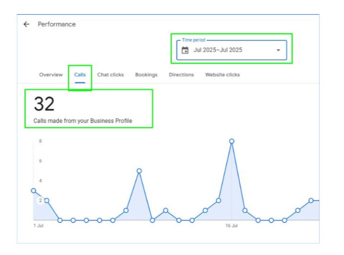The height and width of the screenshot is (255, 344).
Task: Switch to the Bookings tab
Action: click(146, 75)
